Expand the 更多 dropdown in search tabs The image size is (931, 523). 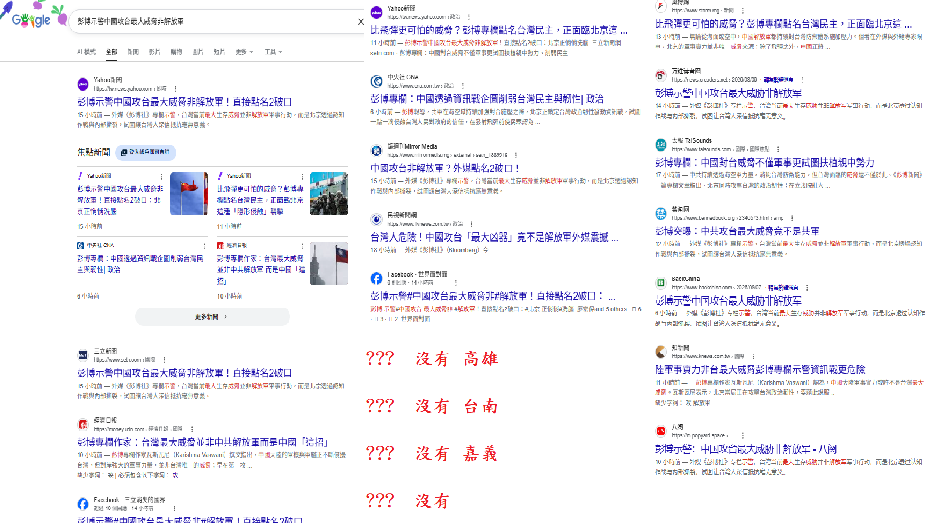[244, 52]
